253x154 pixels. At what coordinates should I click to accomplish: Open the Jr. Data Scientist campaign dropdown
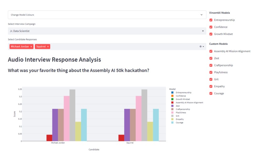[107, 31]
